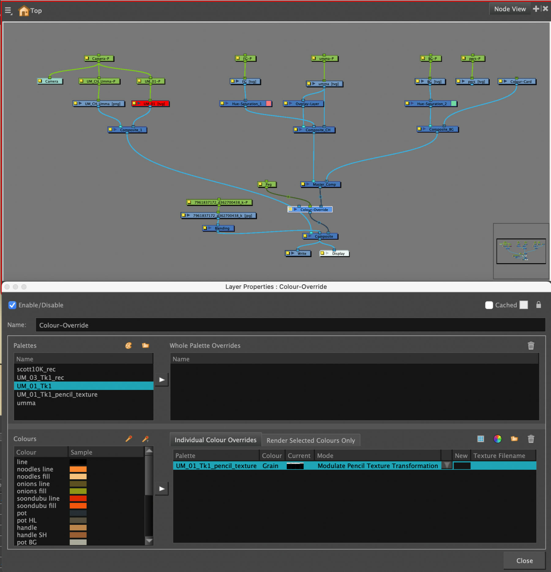
Task: Click the lock toggle near Cached
Action: pos(538,305)
